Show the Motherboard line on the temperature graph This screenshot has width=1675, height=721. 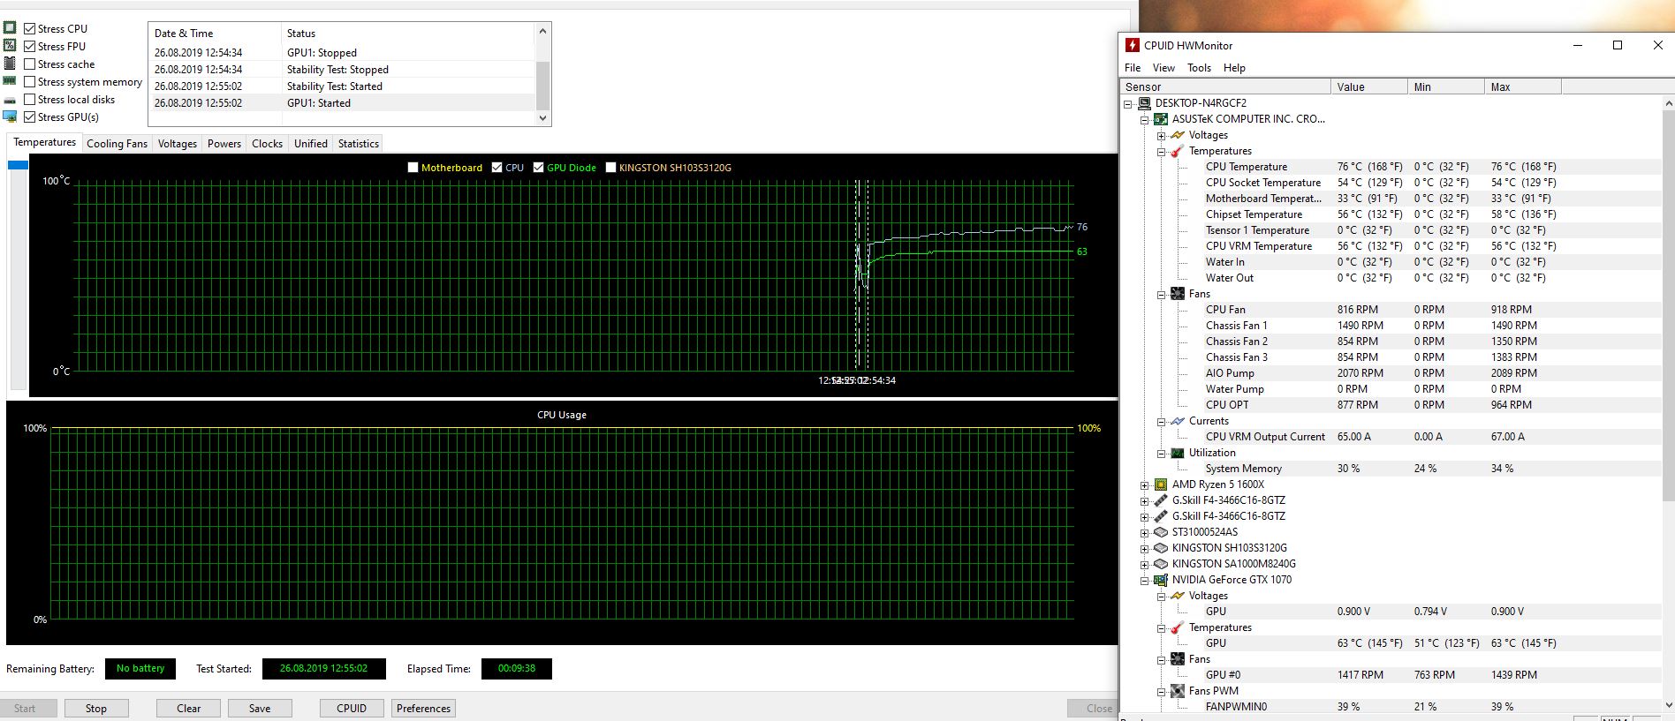coord(413,168)
